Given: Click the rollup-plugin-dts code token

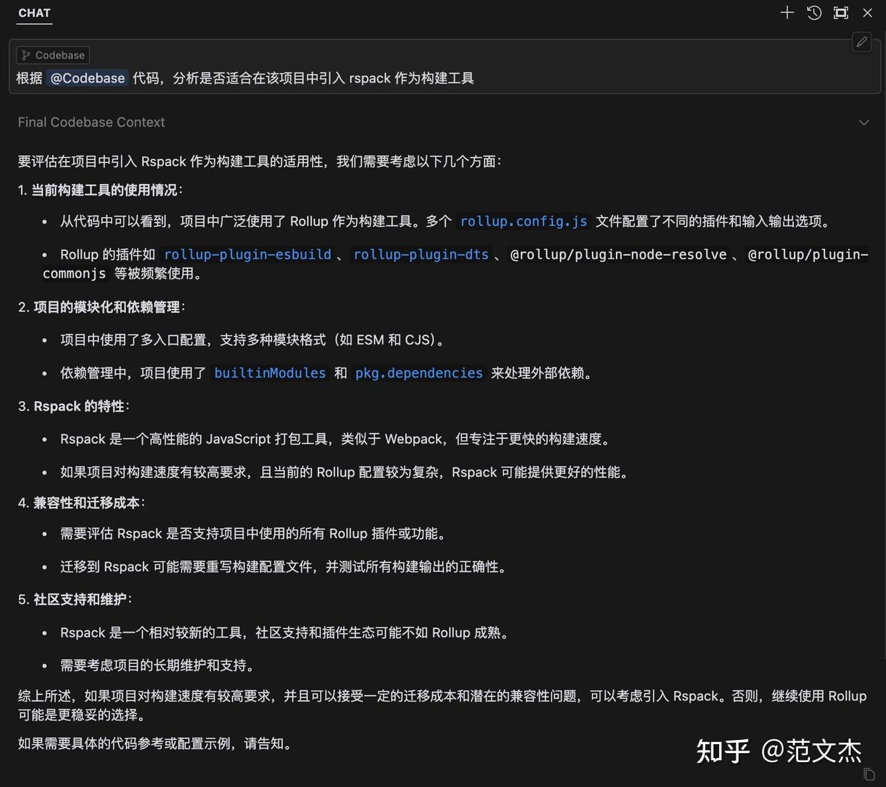Looking at the screenshot, I should [421, 254].
